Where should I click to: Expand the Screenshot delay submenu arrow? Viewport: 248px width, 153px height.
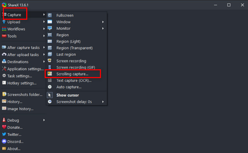click(103, 102)
